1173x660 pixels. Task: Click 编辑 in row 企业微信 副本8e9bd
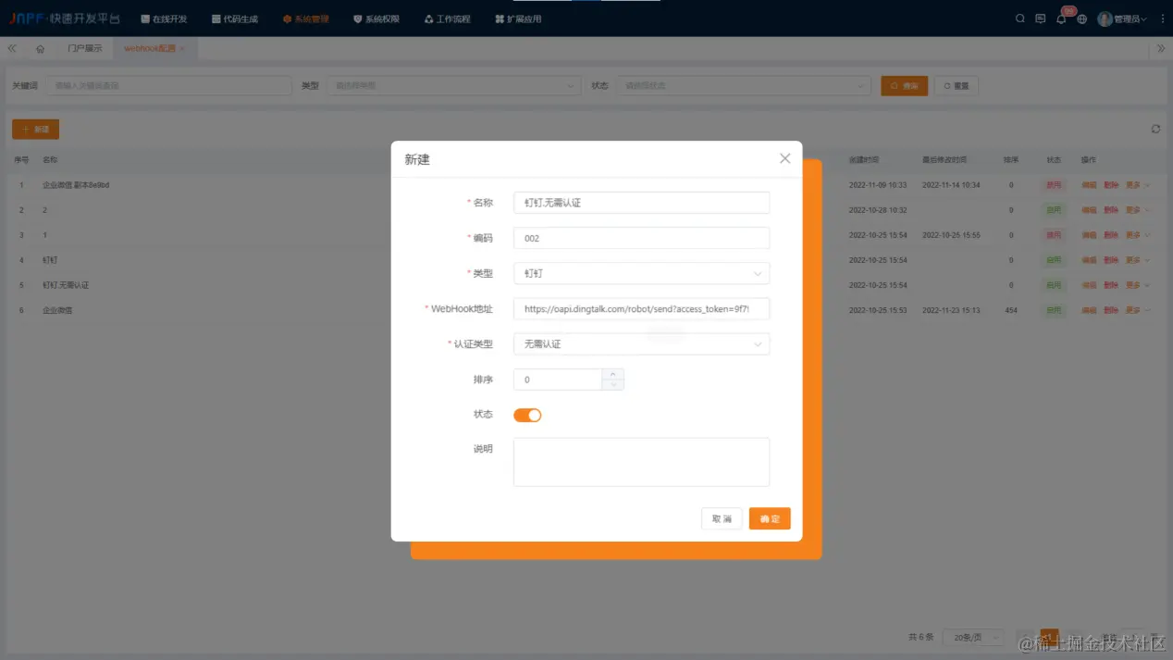[x=1089, y=185]
